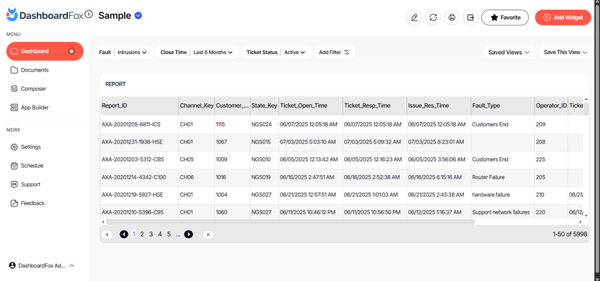Click the edit pencil icon in header
600x281 pixels.
[x=414, y=18]
